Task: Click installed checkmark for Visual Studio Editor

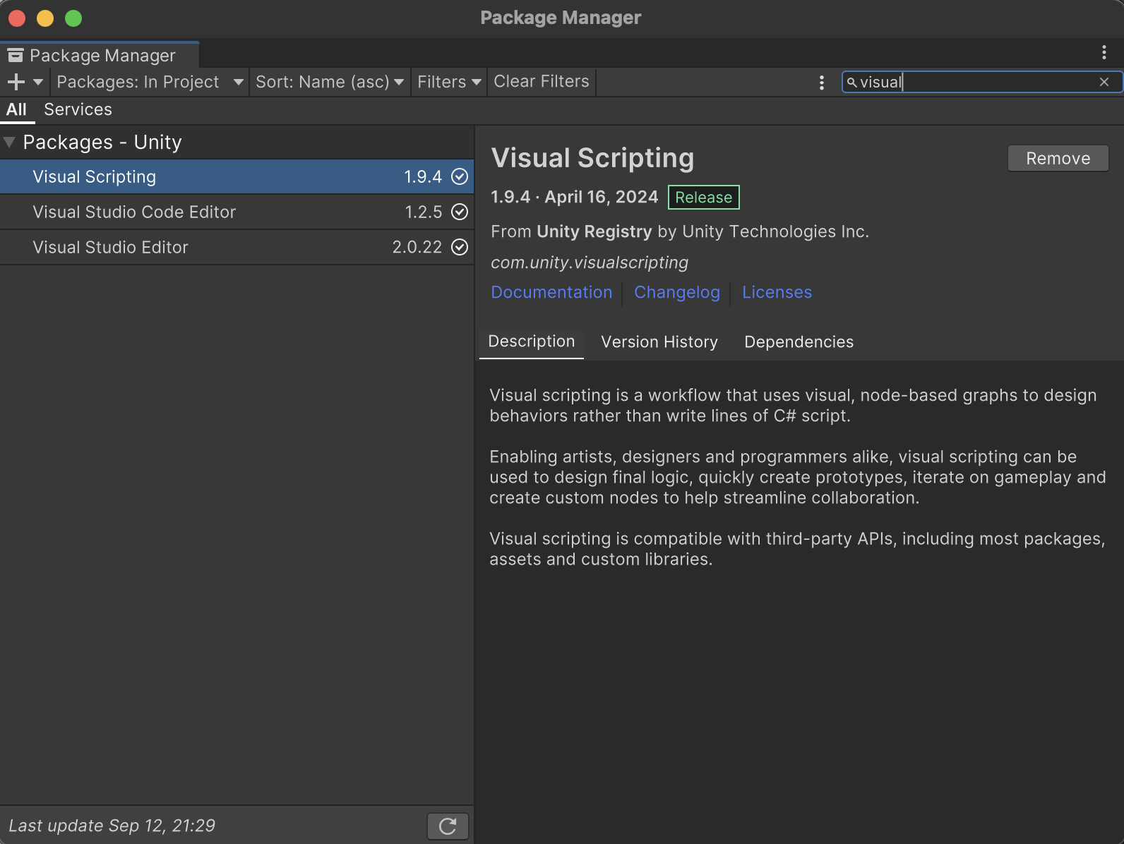Action: click(460, 247)
